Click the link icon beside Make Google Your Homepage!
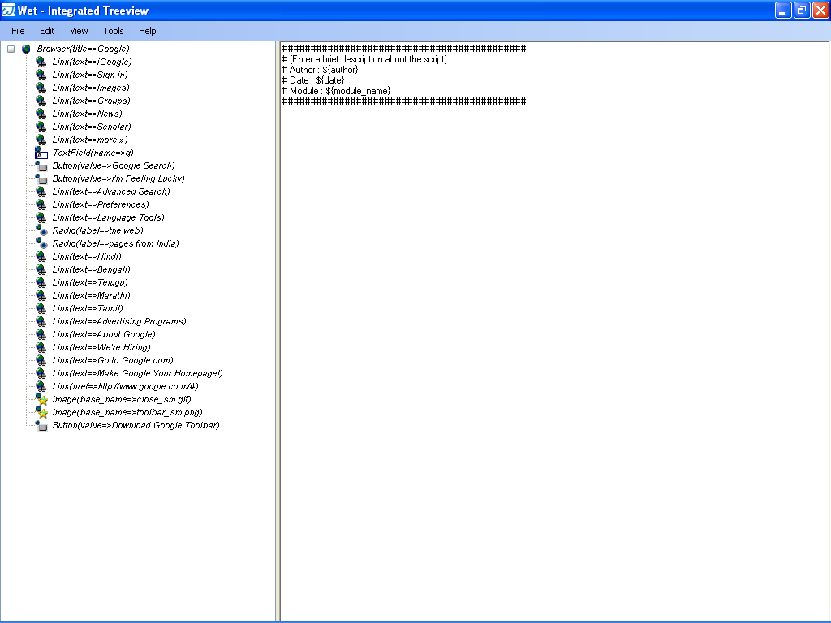 (x=41, y=373)
